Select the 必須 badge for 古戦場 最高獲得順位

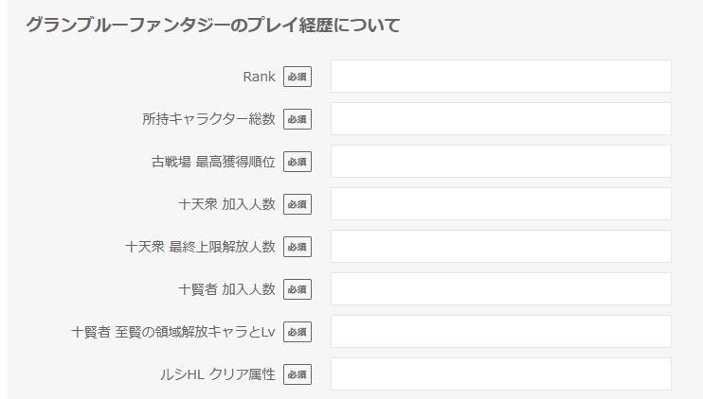(297, 162)
